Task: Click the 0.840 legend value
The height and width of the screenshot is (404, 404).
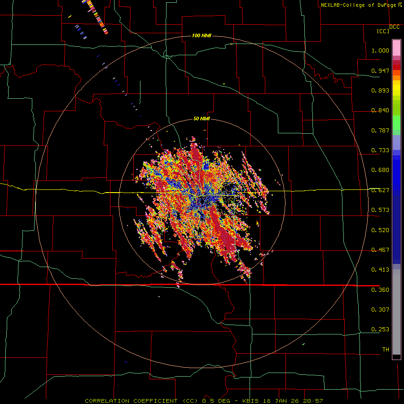Action: click(x=380, y=110)
